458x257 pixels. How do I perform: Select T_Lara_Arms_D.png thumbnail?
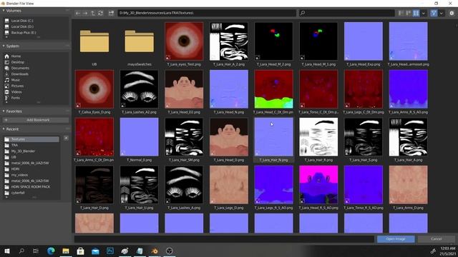coord(409,185)
